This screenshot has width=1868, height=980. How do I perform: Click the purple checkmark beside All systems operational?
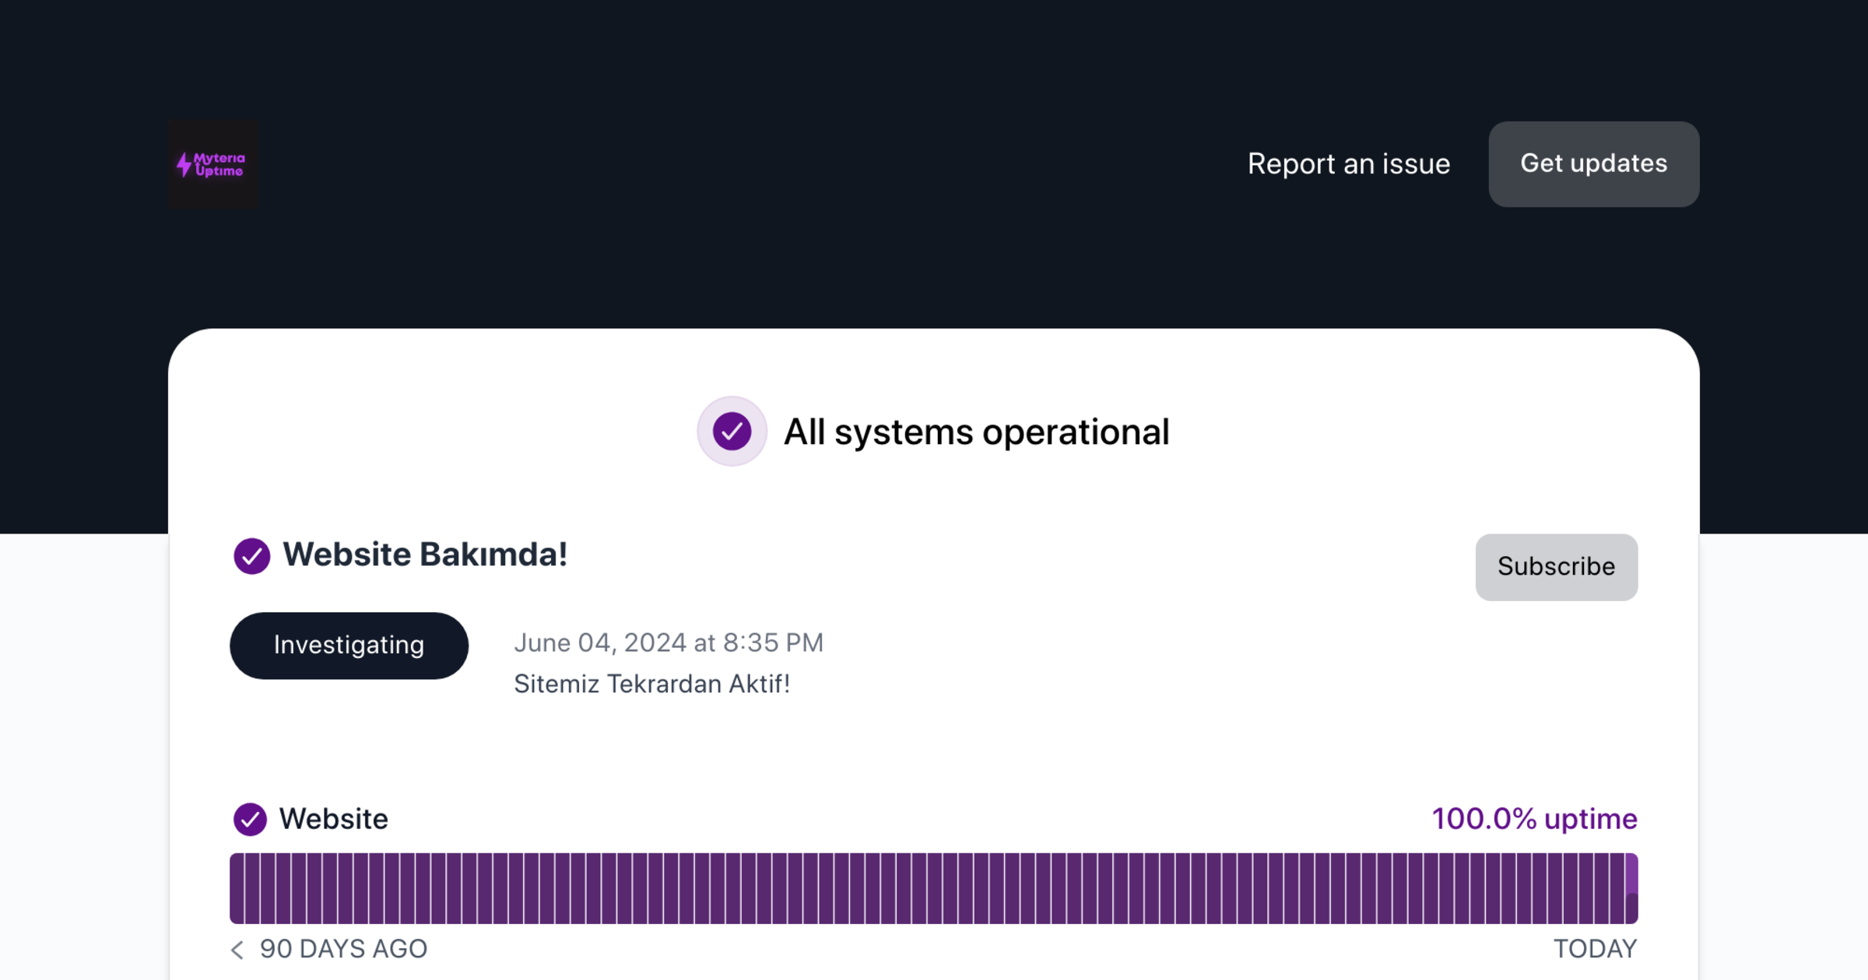(732, 431)
